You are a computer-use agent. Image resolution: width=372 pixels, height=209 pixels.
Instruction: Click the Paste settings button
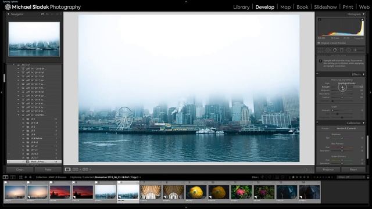(x=48, y=170)
